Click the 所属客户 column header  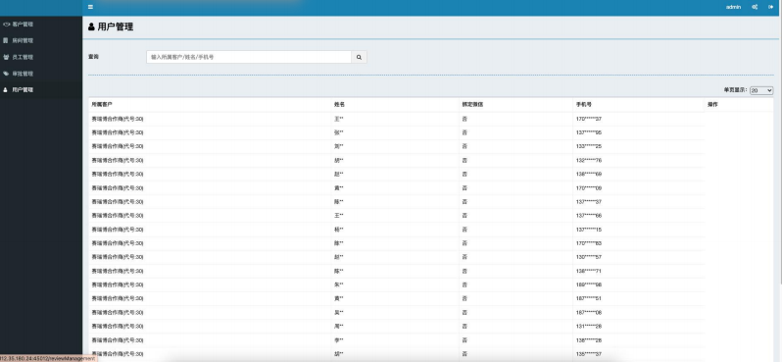point(102,105)
